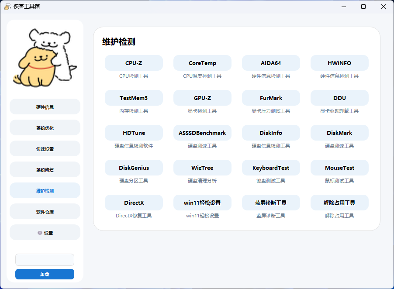Open the DiskInfo tool
Screen dimensions: 394x289
(x=271, y=133)
